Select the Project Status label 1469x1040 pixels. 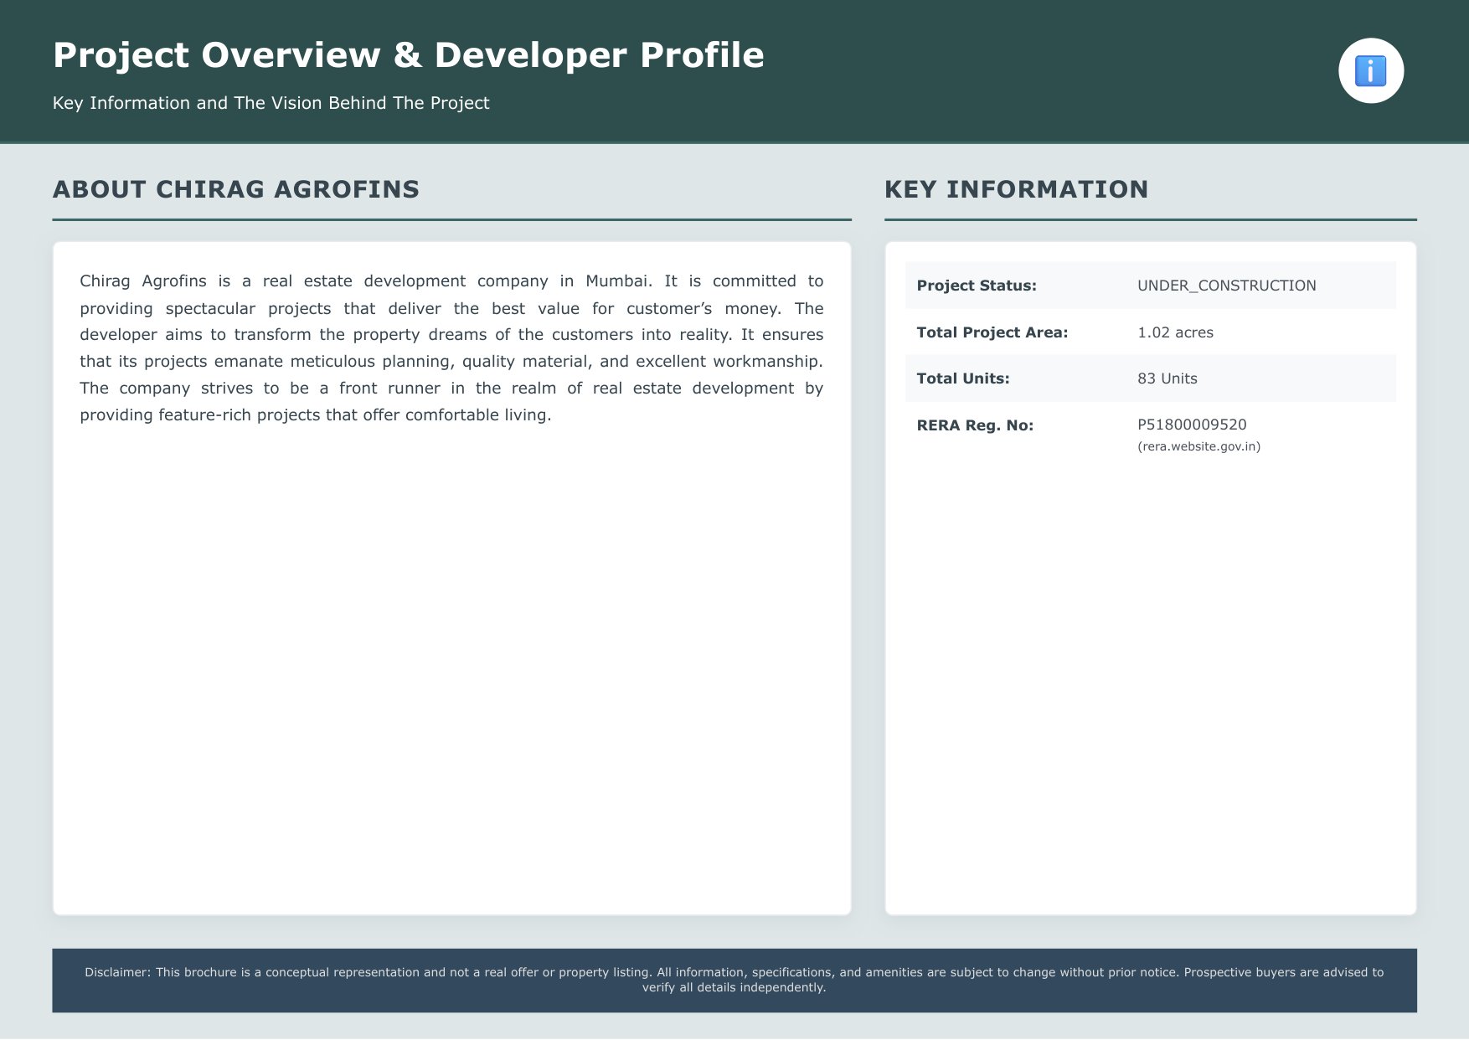977,286
